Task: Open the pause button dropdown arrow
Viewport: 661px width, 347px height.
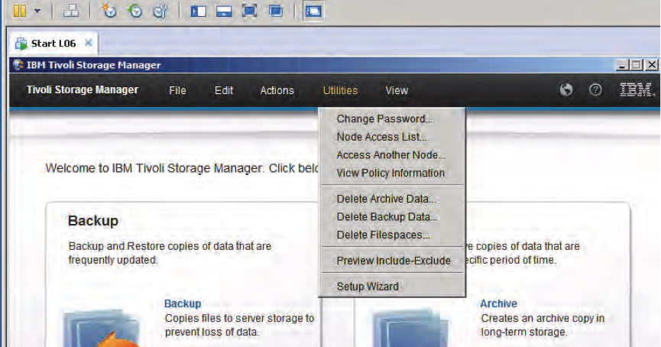Action: (37, 11)
